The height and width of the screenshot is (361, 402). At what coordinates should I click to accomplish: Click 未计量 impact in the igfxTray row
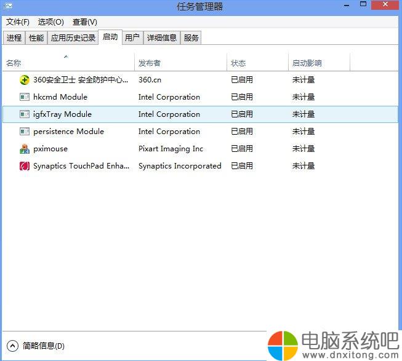[304, 114]
